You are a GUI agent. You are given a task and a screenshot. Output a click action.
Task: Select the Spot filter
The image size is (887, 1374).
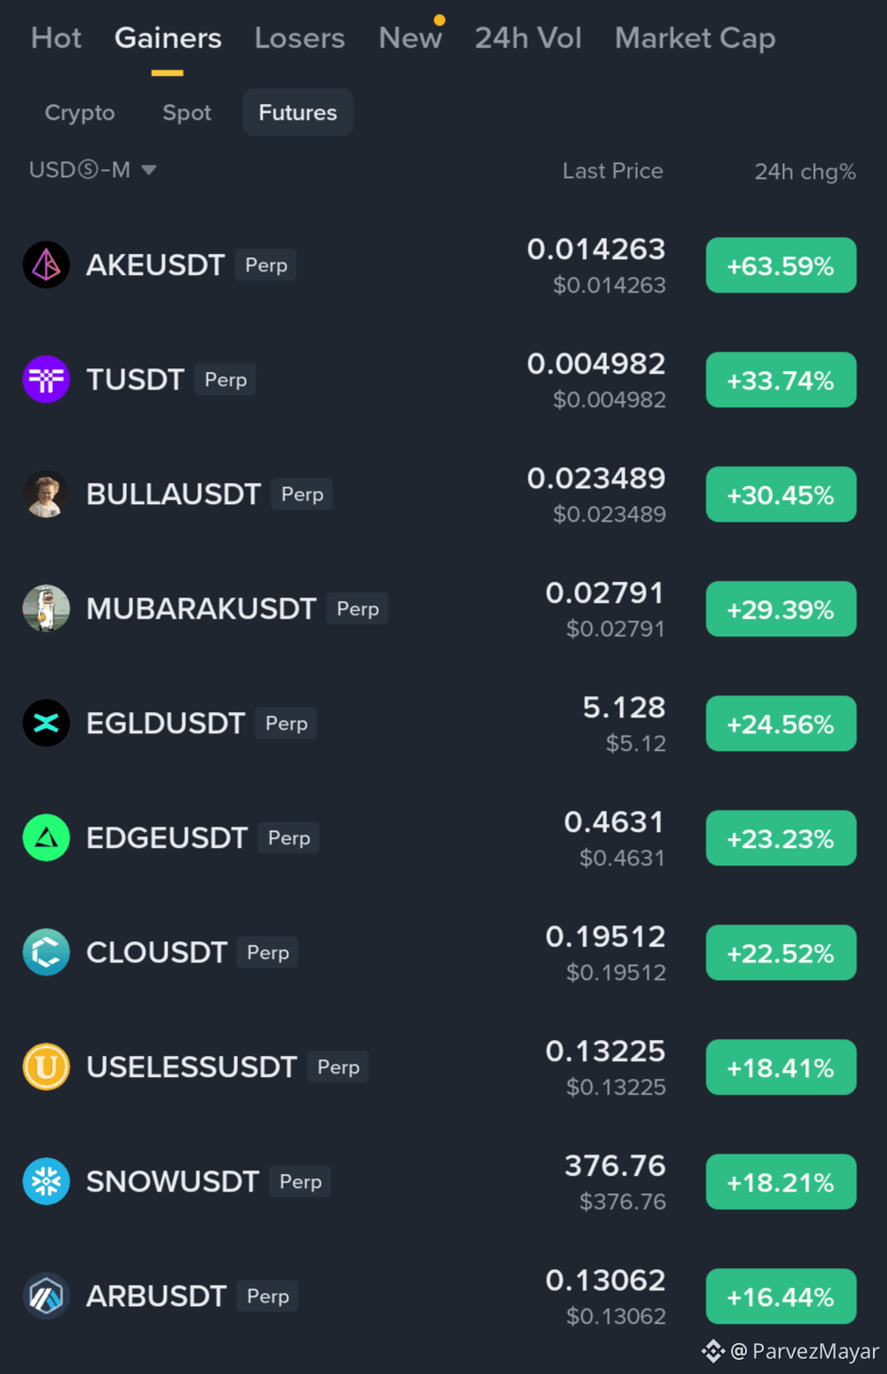[x=187, y=113]
